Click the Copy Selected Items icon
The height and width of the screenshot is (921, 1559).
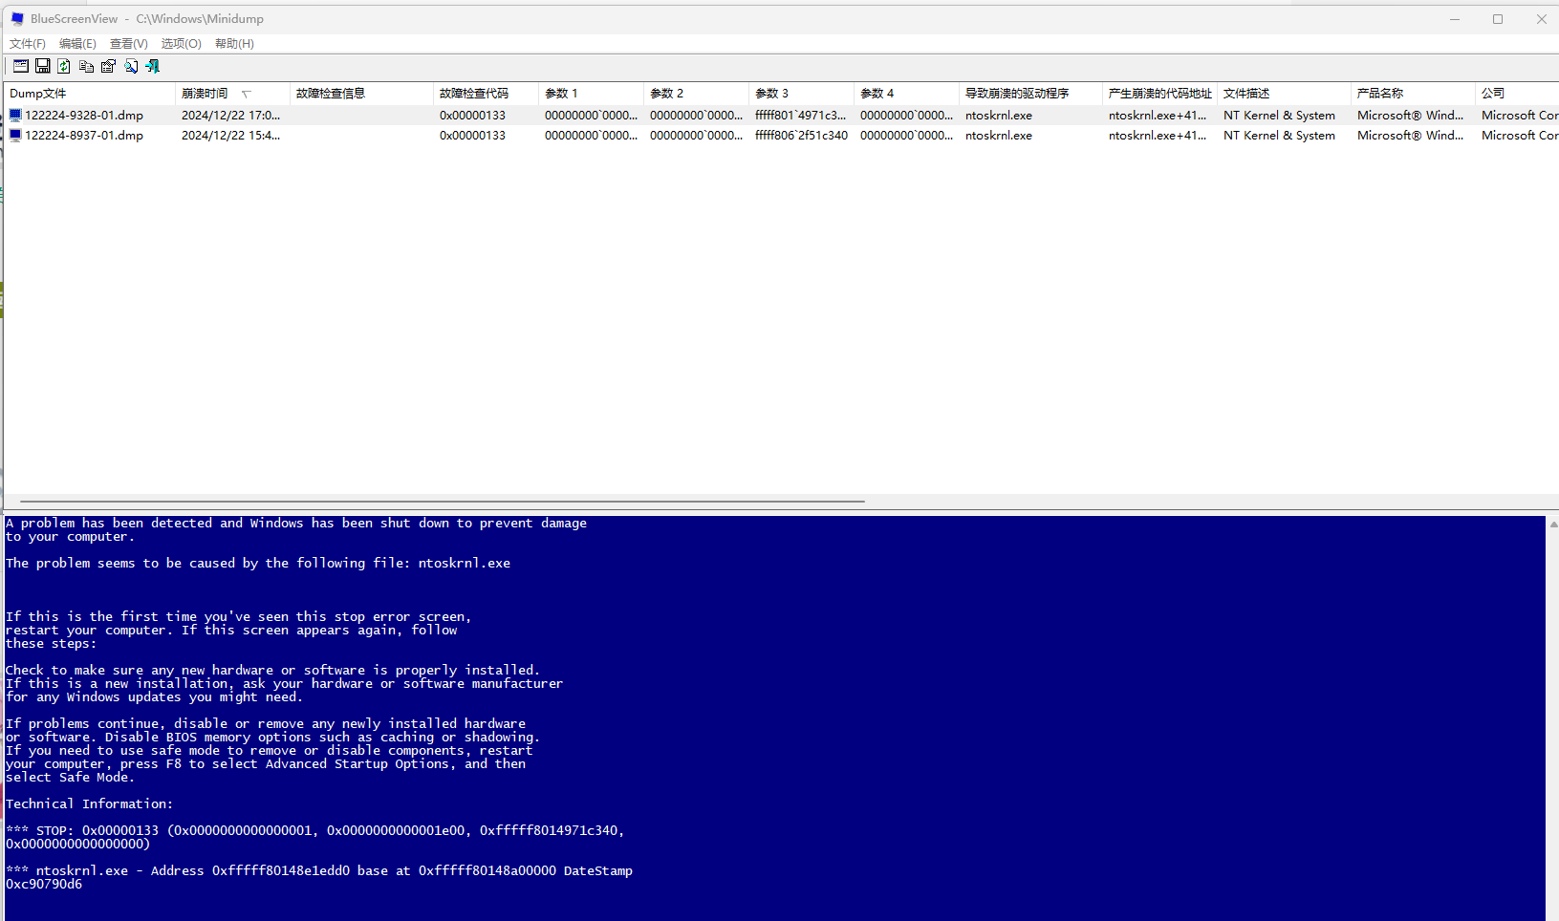(x=86, y=66)
